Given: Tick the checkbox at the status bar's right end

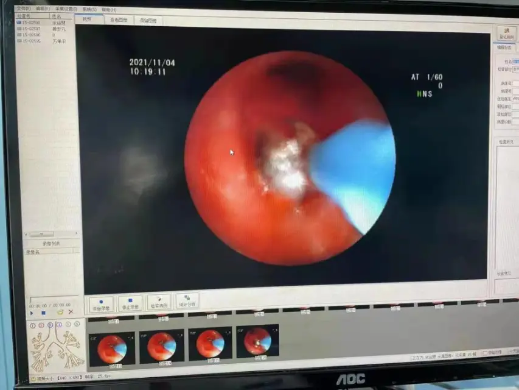Looking at the screenshot, I should [x=486, y=353].
